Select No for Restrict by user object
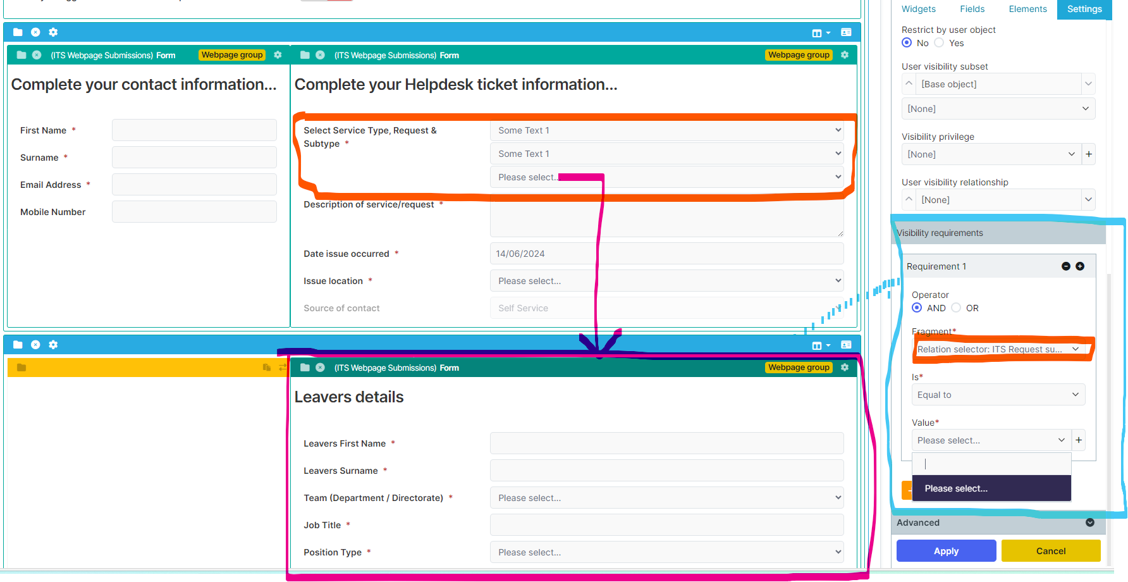Screen dimensions: 1128x582 pos(907,43)
